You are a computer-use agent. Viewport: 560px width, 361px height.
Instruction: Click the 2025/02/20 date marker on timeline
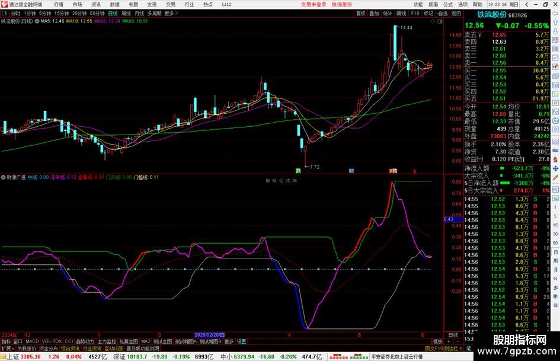point(209,335)
